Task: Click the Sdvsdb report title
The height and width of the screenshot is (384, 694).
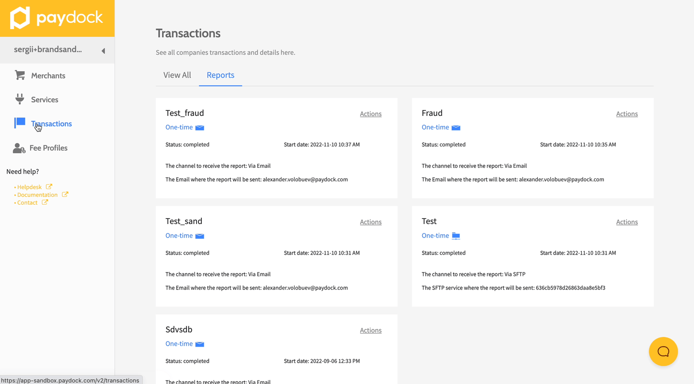Action: click(x=179, y=329)
